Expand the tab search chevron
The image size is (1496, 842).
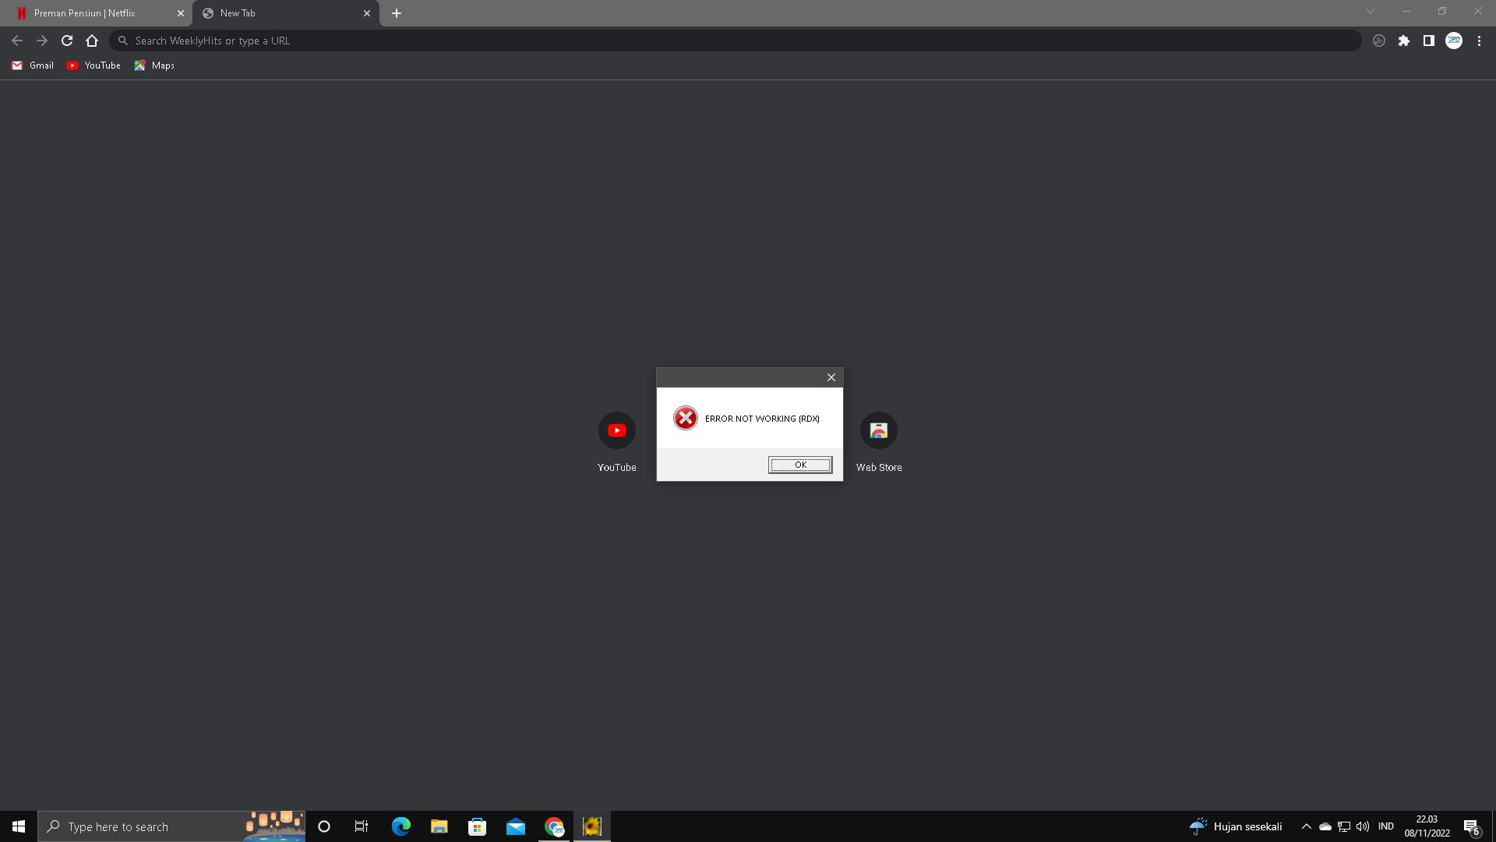point(1370,12)
